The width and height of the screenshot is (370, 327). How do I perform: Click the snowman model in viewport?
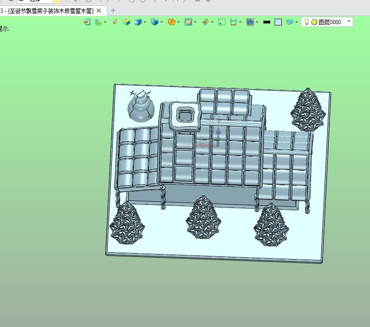pyautogui.click(x=141, y=106)
